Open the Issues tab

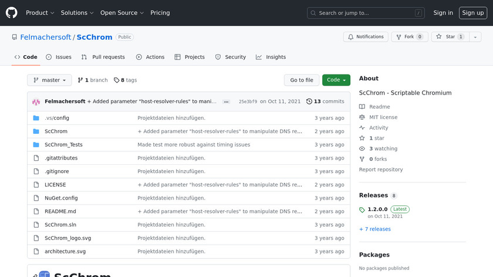pyautogui.click(x=59, y=57)
